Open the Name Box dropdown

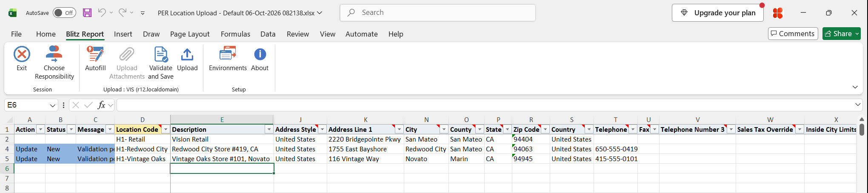[53, 105]
